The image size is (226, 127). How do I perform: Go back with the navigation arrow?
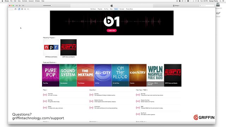10,9
